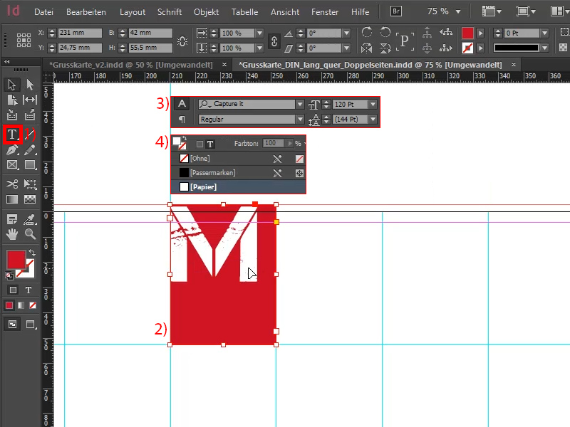Open the Objekt menu
Screen dimensions: 570x427
coord(206,12)
